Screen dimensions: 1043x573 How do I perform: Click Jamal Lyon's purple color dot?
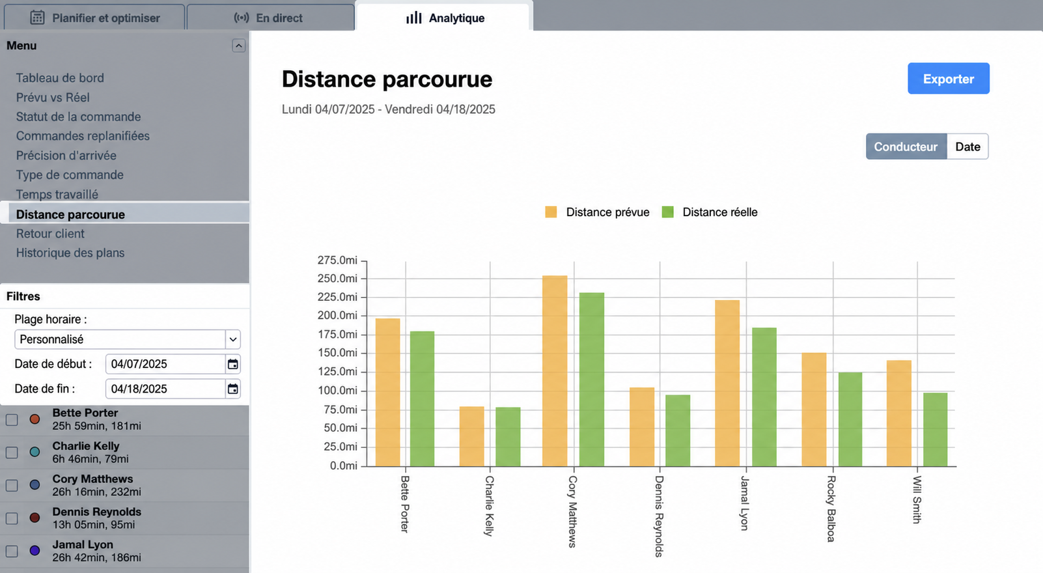click(35, 551)
